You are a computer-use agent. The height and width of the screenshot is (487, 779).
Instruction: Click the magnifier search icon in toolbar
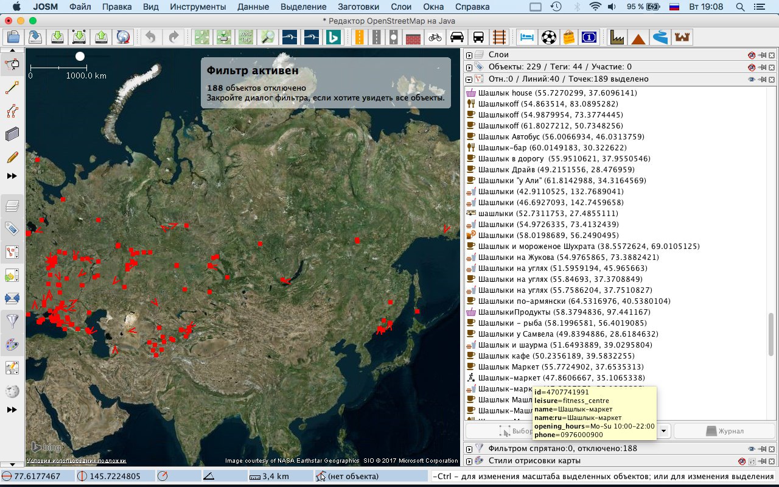[x=268, y=37]
